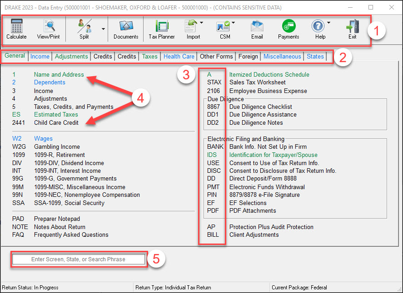The image size is (403, 293).
Task: Open the States tab
Action: (x=315, y=56)
